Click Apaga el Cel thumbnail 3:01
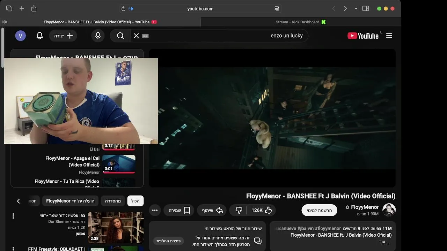 click(x=119, y=164)
